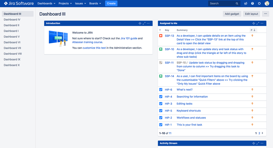Open the feedback megaphone icon
This screenshot has width=273, height=148.
click(246, 4)
